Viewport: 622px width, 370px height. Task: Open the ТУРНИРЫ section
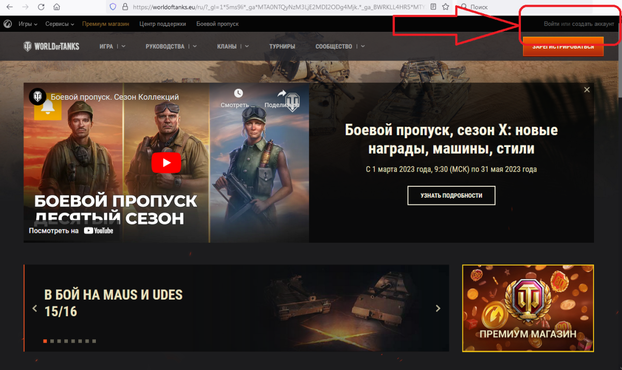282,46
